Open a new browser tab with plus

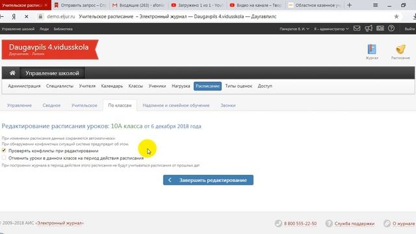pos(349,5)
